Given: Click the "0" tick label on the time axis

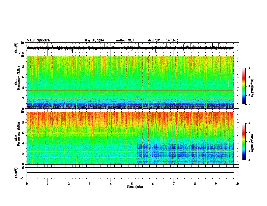Looking at the screenshot, I should [x=27, y=184].
